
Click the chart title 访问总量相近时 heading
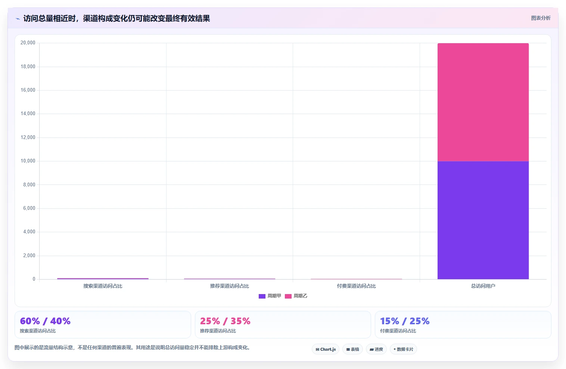click(x=116, y=18)
